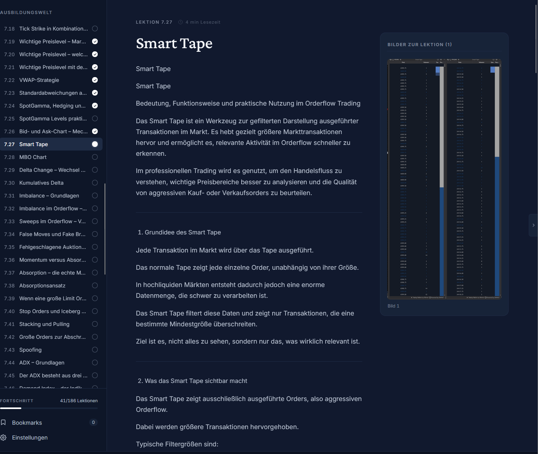Screen dimensions: 538x454
Task: Open lesson 7.42 Große Orders zur Abschr
Action: (x=51, y=337)
